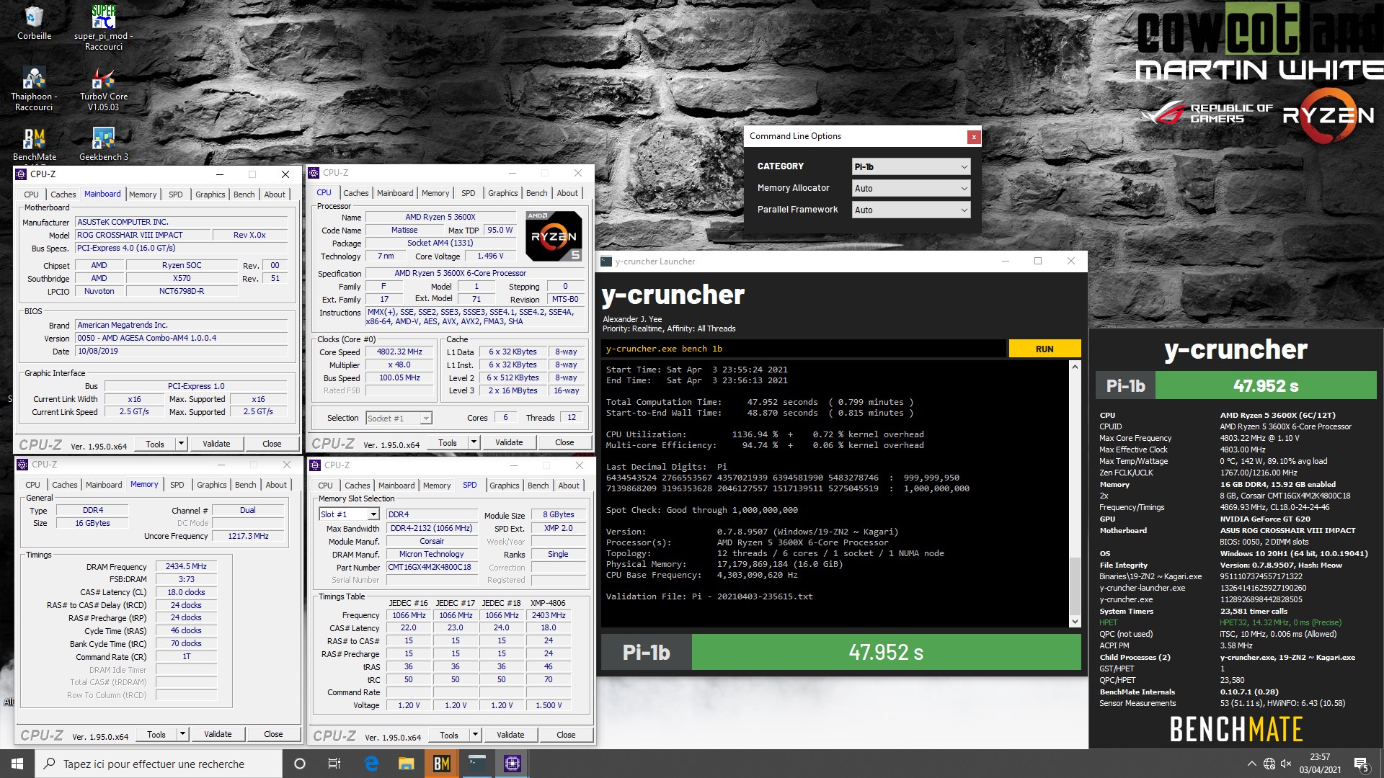
Task: Click the ROG CROSSHAIR VIII IMPACT model field
Action: 143,235
